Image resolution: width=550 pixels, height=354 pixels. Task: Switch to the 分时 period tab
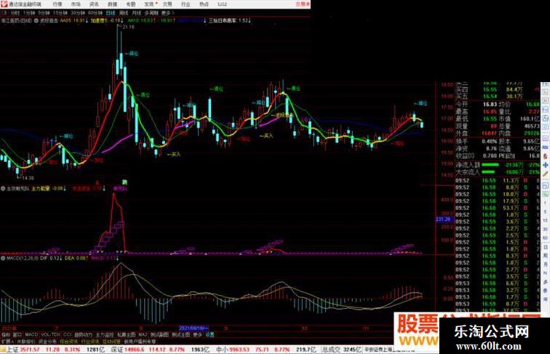(x=15, y=13)
